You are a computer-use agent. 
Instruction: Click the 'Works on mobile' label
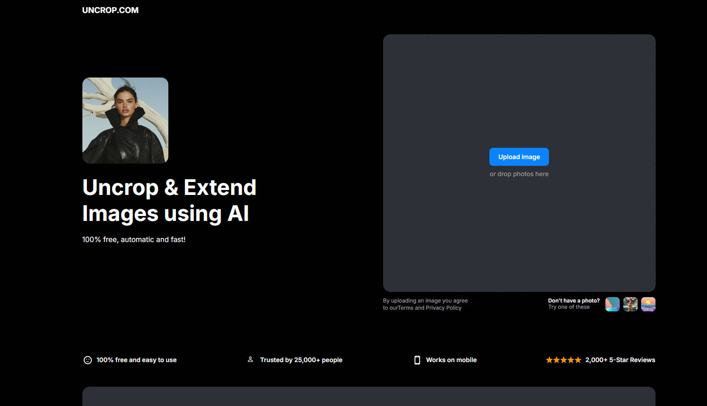451,360
